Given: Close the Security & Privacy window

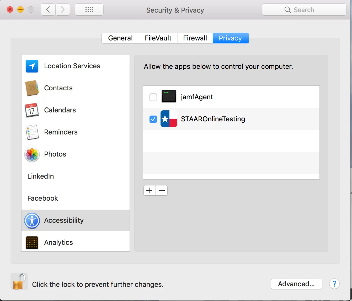Looking at the screenshot, I should coord(10,10).
